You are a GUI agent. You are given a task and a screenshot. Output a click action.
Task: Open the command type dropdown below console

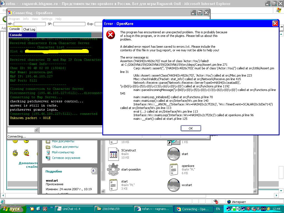(36, 130)
